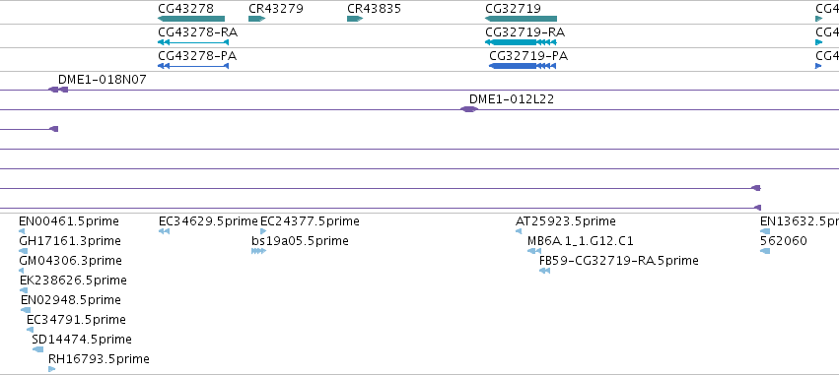Open the bs19a05.5prime EST feature
This screenshot has width=839, height=375.
pos(258,251)
